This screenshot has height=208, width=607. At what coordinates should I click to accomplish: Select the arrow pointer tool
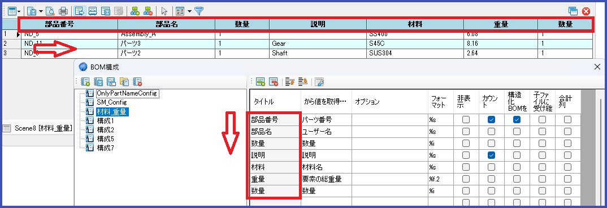coord(164,11)
